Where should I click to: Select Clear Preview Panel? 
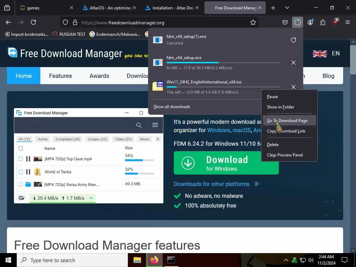point(289,155)
